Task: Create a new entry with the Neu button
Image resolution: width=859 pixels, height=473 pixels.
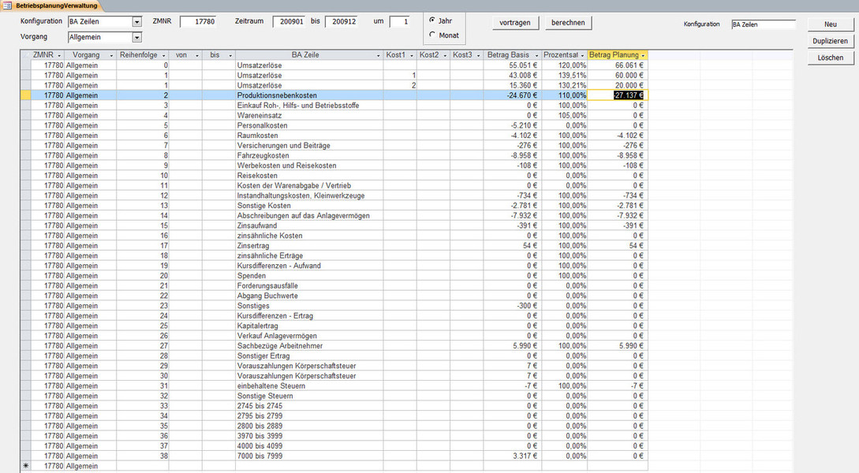Action: [831, 24]
